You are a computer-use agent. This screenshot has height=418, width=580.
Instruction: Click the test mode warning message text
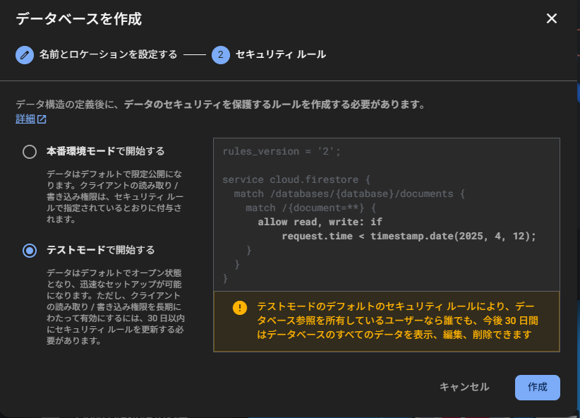pos(398,321)
